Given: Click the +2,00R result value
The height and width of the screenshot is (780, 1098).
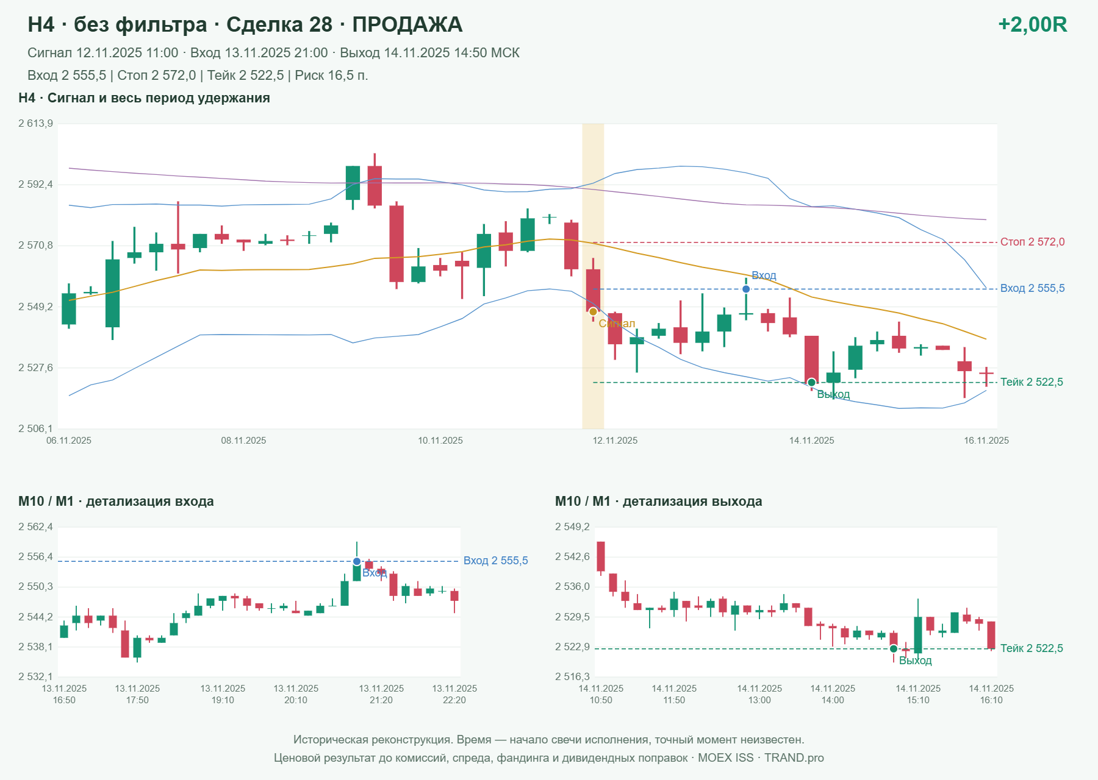Looking at the screenshot, I should coord(1033,24).
